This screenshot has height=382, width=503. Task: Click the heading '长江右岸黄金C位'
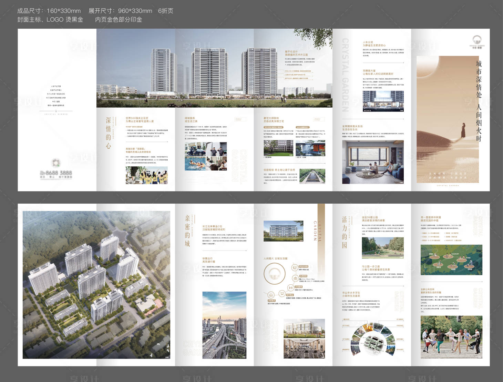212,227
